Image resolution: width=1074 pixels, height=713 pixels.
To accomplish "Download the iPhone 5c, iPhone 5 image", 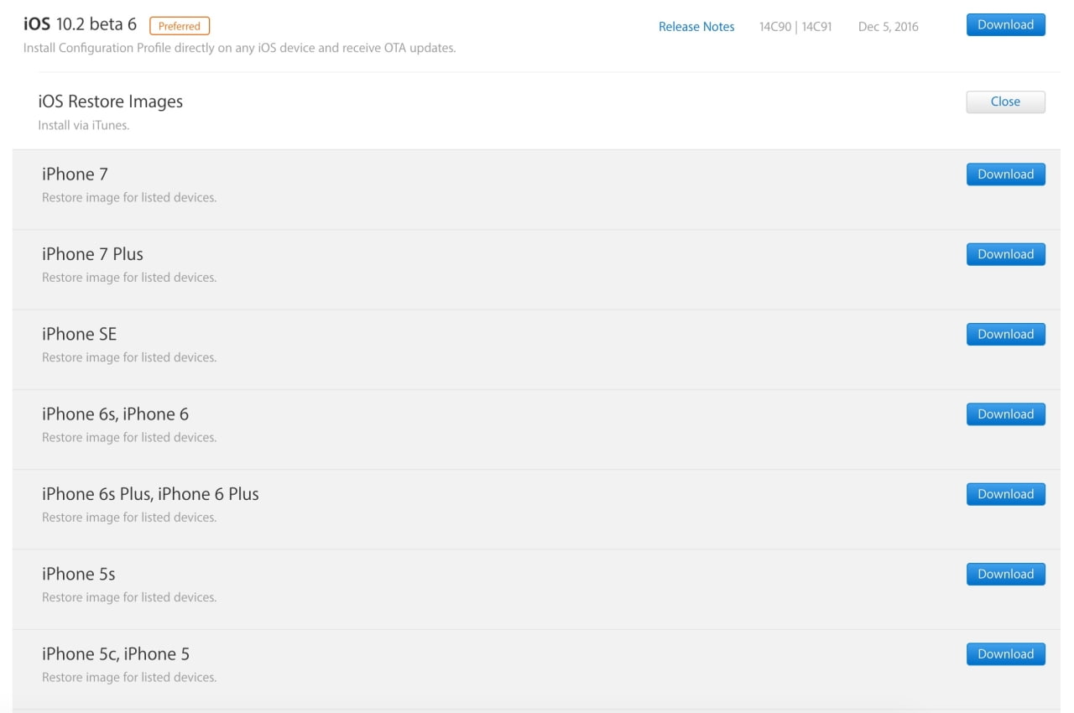I will tap(1005, 654).
